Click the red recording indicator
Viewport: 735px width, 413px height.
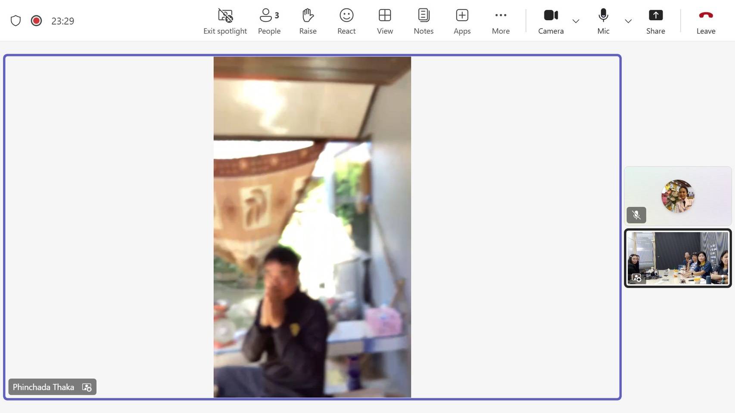36,21
